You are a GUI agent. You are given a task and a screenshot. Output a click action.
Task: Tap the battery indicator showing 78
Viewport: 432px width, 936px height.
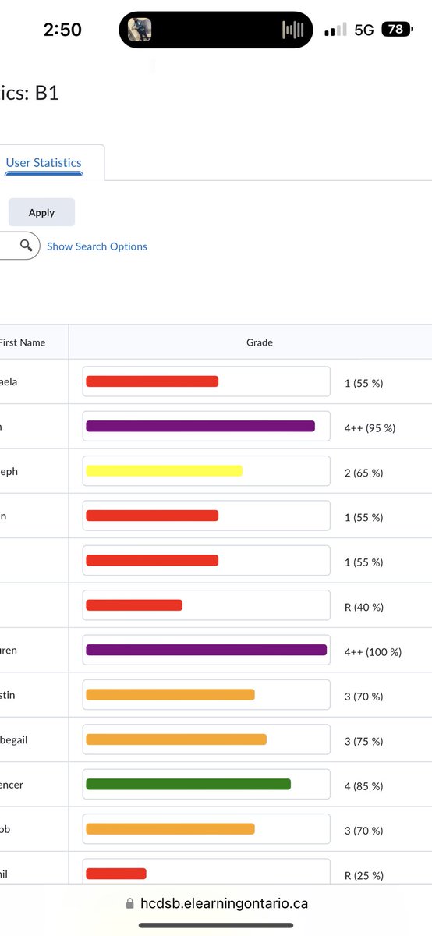[x=398, y=30]
